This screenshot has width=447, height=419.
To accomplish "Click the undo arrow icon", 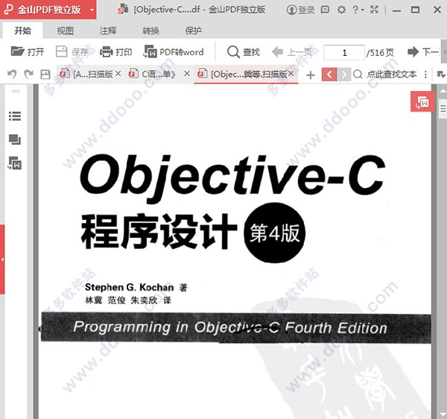I will click(x=12, y=74).
